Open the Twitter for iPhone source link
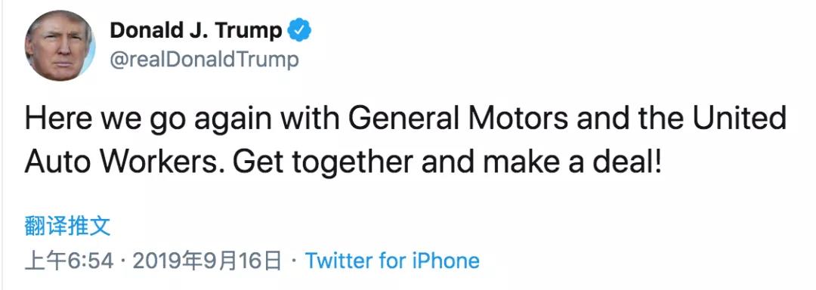 point(392,261)
